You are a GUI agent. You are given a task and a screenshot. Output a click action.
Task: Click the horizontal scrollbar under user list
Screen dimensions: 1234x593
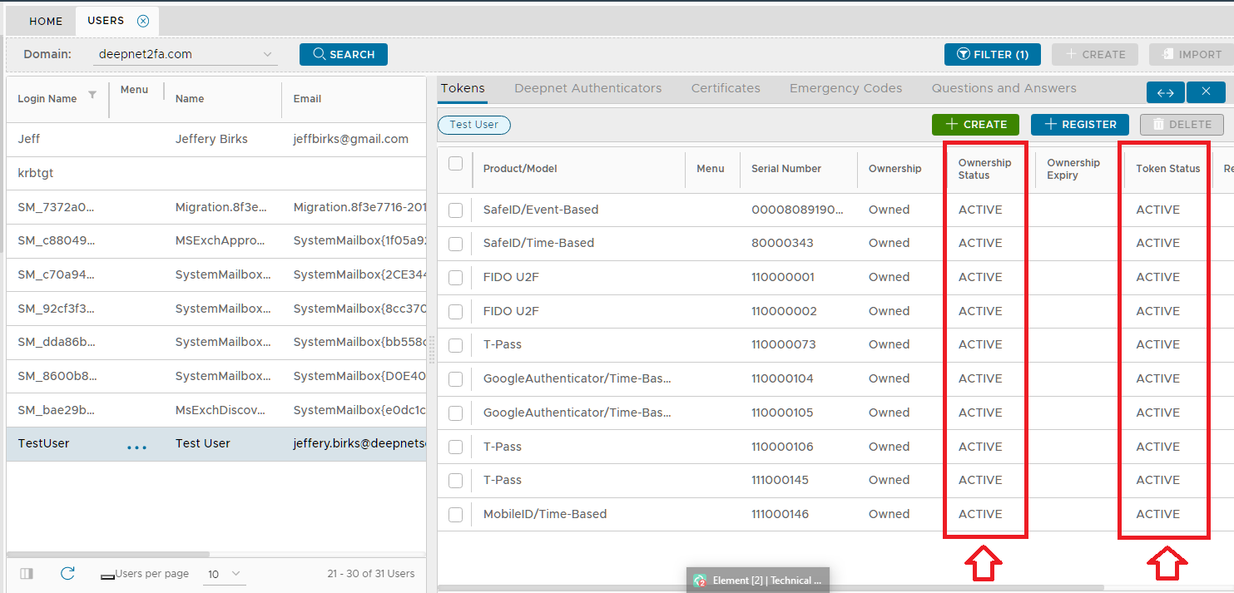pos(108,554)
